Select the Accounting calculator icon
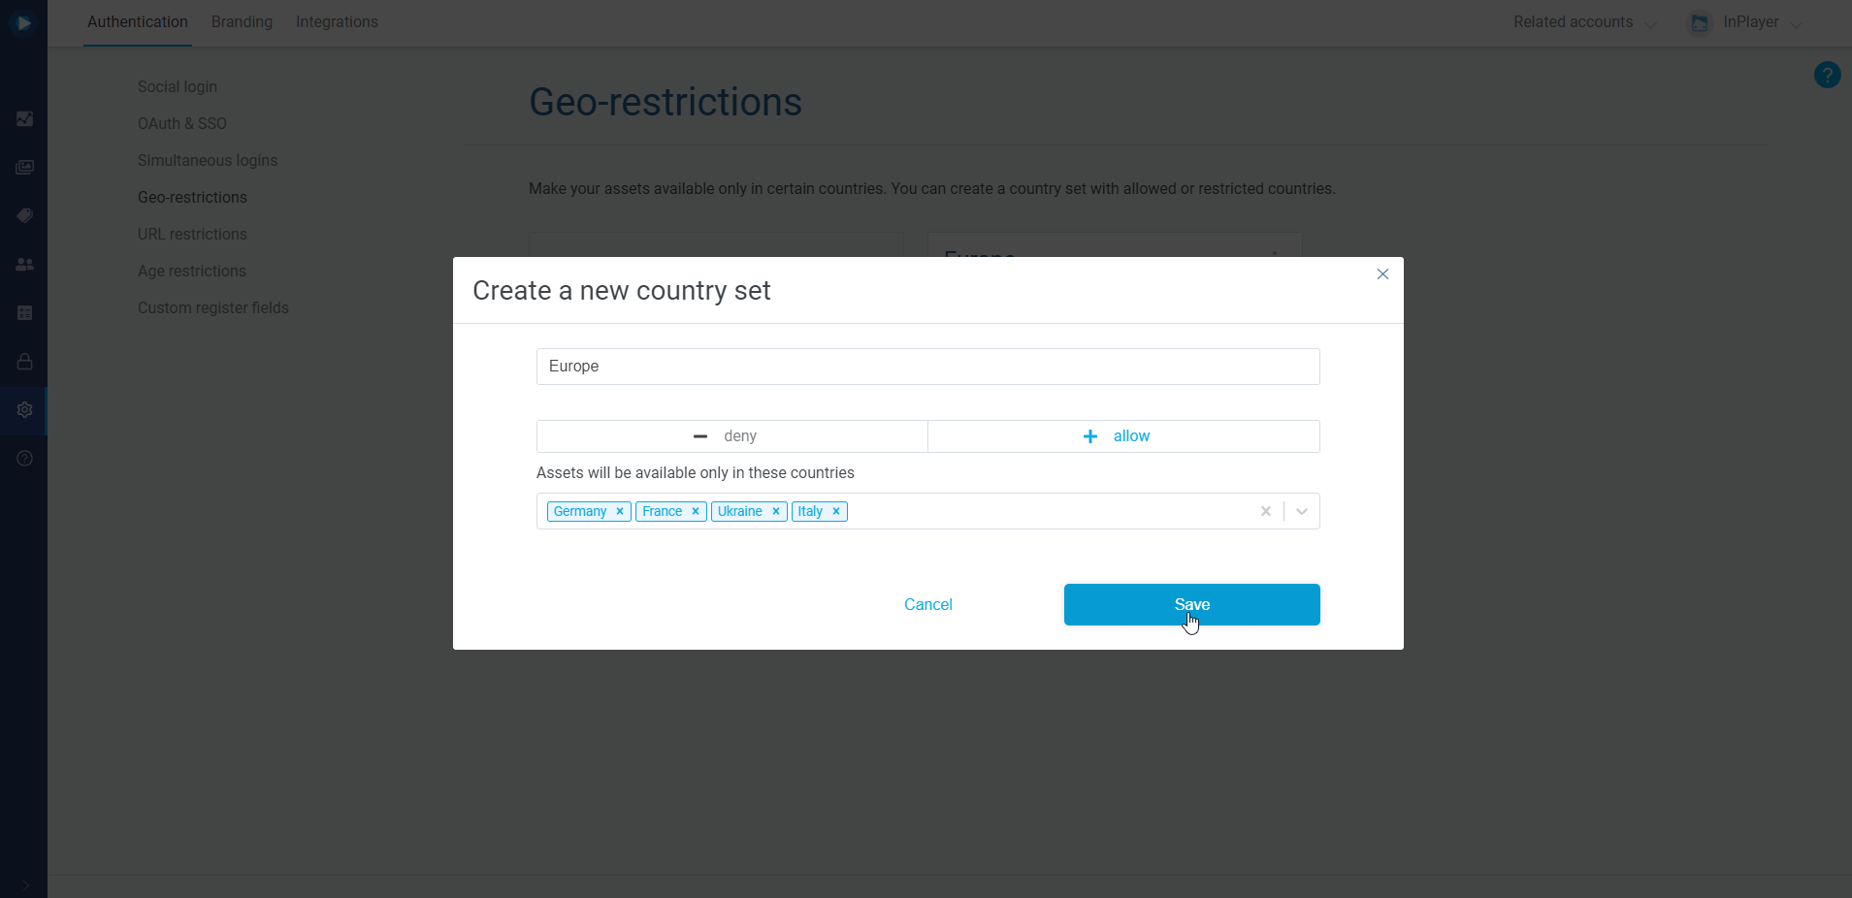The image size is (1852, 898). click(24, 312)
